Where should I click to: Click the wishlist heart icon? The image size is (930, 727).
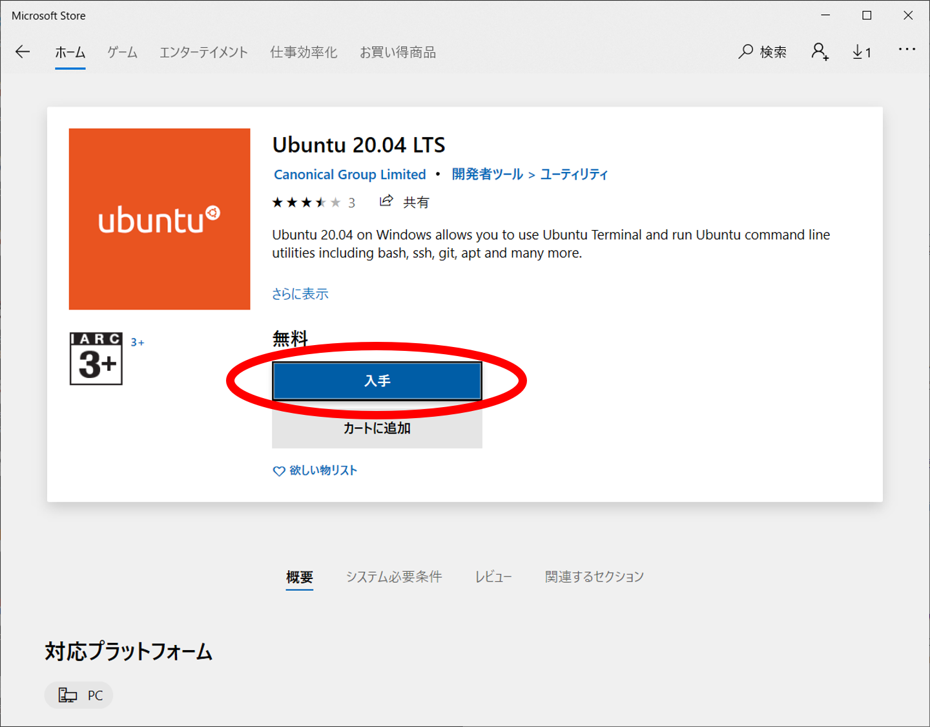click(279, 471)
